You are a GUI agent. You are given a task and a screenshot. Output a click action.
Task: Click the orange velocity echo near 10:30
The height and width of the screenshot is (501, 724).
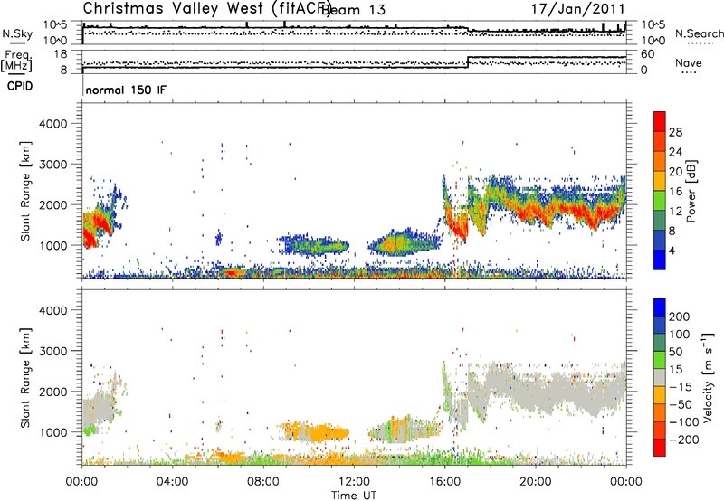[319, 434]
